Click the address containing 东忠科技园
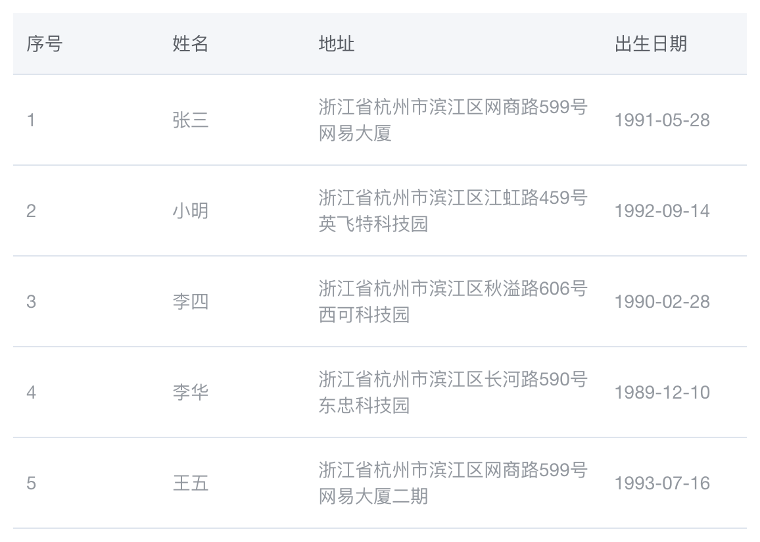Screen dimensions: 760x542 [453, 392]
